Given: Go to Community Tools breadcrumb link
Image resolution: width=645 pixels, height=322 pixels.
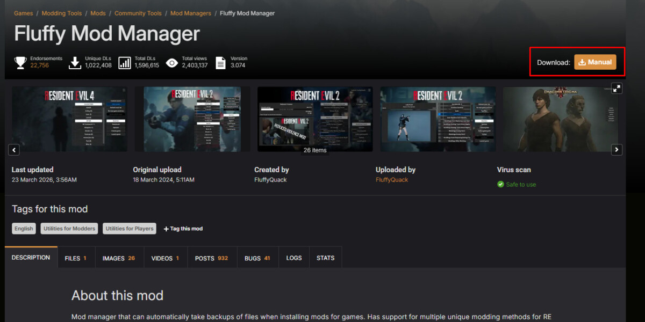Looking at the screenshot, I should point(138,13).
